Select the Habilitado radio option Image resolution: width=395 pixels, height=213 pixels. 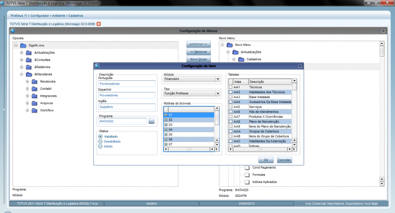click(100, 137)
